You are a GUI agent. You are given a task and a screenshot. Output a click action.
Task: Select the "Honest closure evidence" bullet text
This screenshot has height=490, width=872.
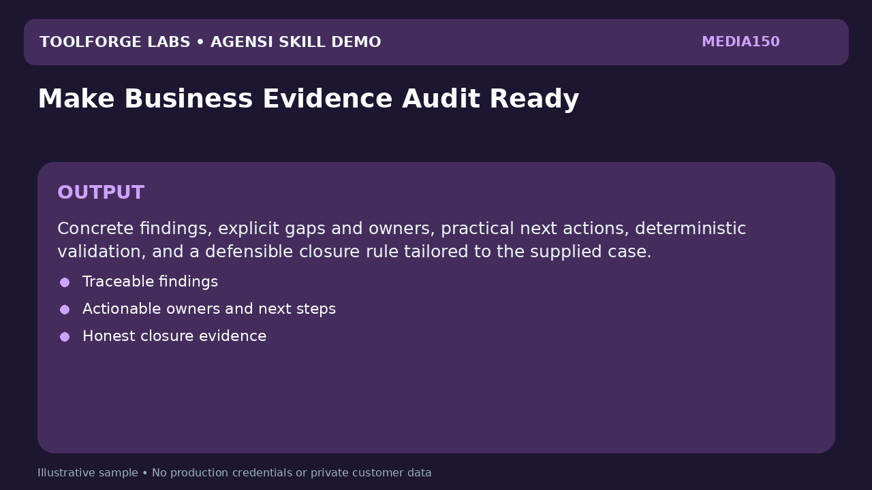point(174,336)
